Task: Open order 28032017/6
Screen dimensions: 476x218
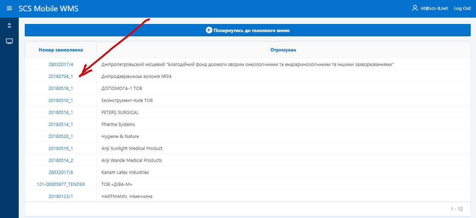Action: pyautogui.click(x=61, y=172)
